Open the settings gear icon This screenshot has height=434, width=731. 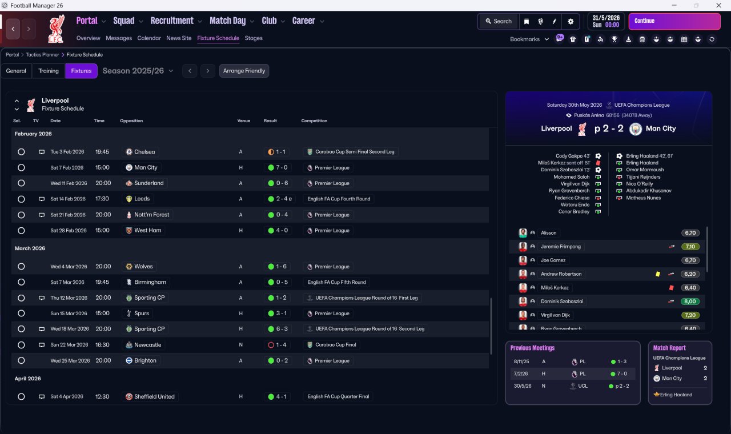point(570,21)
